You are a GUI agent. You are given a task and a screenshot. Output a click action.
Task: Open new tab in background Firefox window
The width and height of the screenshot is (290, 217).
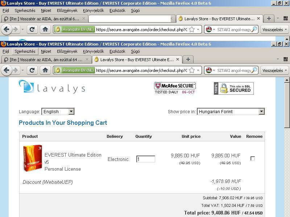pos(269,18)
